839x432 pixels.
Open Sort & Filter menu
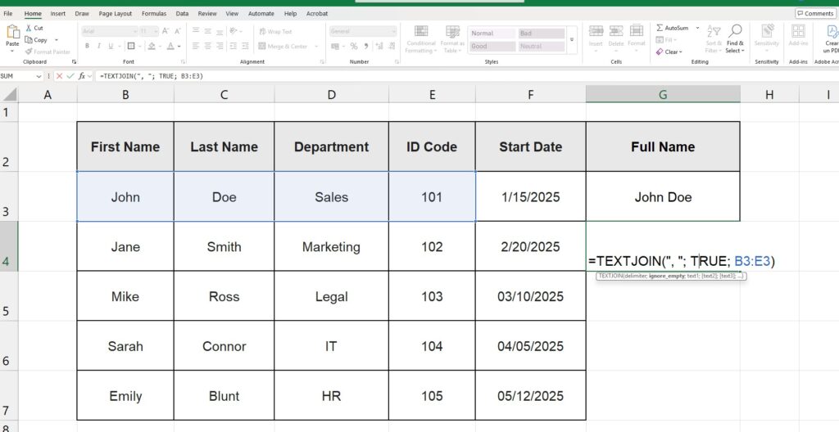tap(714, 39)
